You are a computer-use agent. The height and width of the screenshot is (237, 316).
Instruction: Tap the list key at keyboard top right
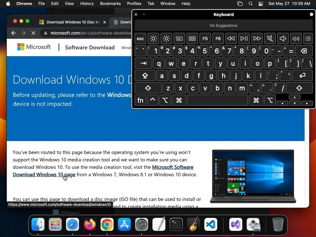pos(308,39)
